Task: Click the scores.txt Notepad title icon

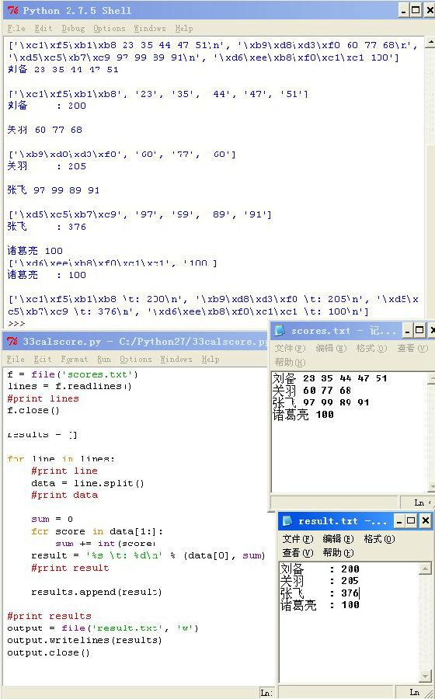Action: pos(280,330)
